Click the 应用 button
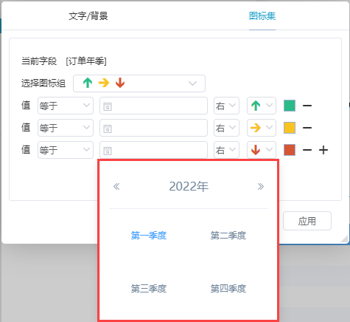 pyautogui.click(x=307, y=221)
